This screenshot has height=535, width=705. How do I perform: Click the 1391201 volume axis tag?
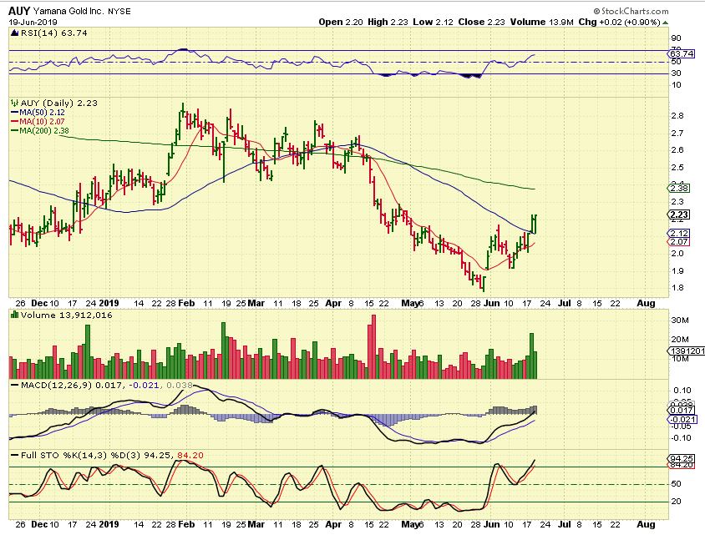pos(687,351)
